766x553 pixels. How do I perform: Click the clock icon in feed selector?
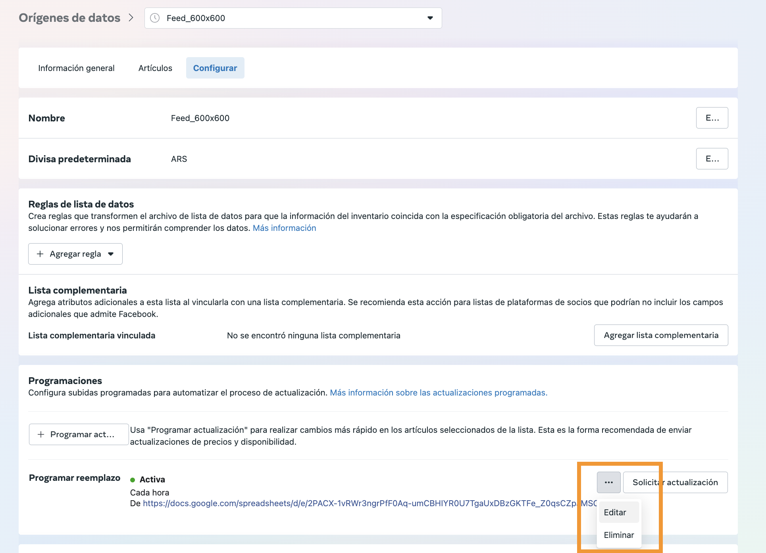click(x=155, y=18)
